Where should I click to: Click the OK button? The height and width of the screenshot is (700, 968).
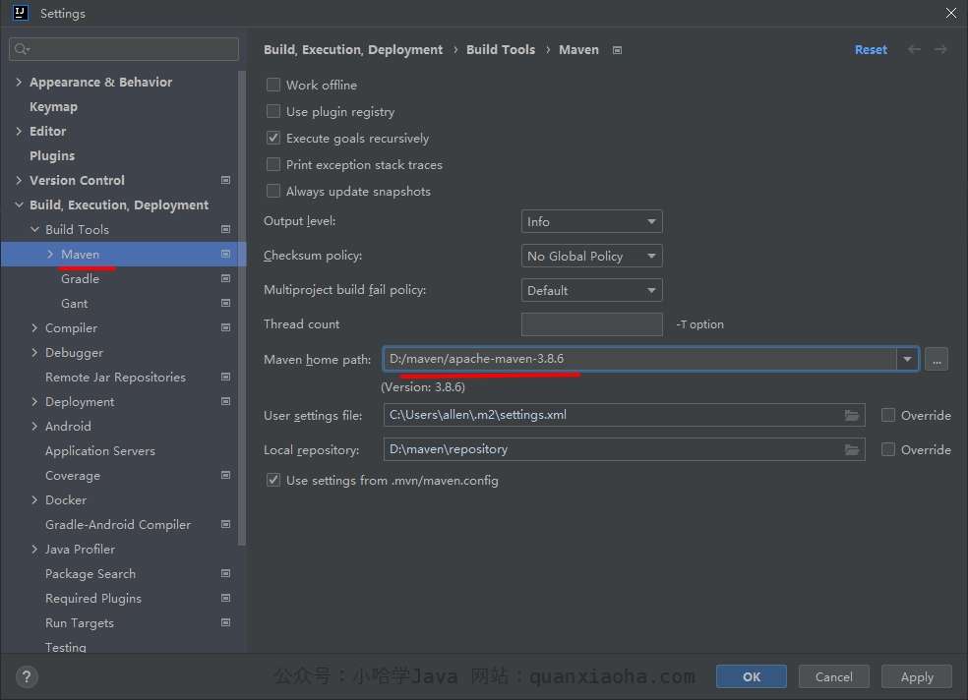click(752, 676)
